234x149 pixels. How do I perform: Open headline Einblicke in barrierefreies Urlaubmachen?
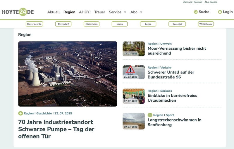[x=172, y=98]
